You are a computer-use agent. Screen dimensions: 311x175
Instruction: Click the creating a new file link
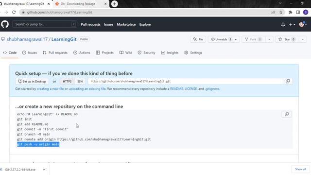click(51, 89)
